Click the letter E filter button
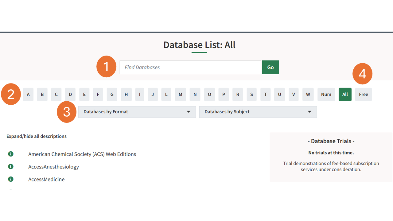 pos(84,95)
